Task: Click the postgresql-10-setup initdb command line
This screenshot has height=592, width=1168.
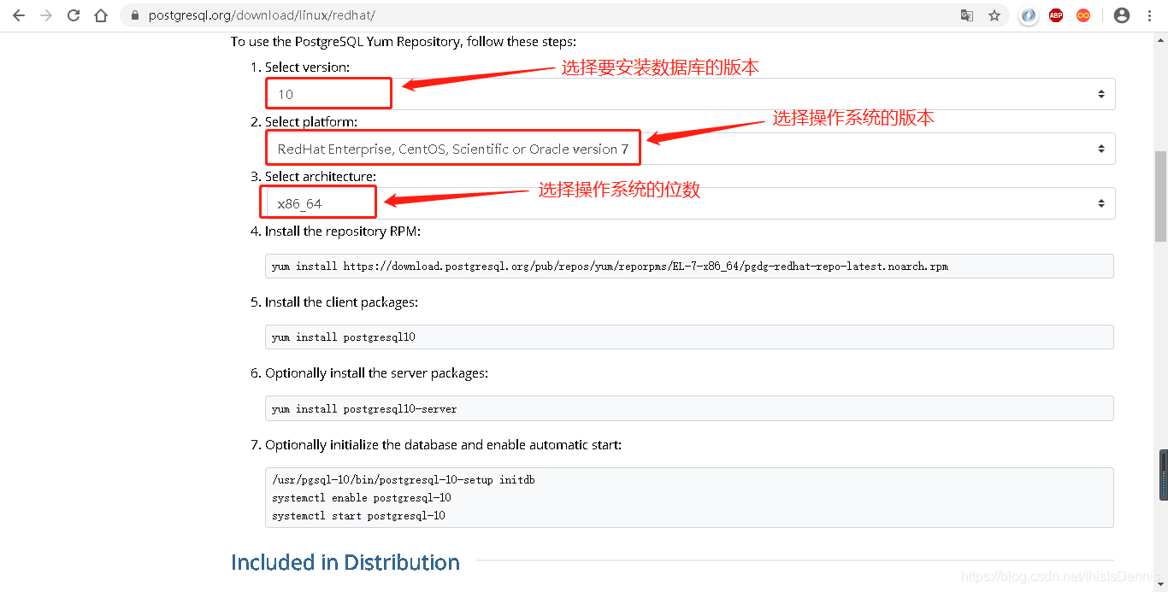Action: point(404,480)
